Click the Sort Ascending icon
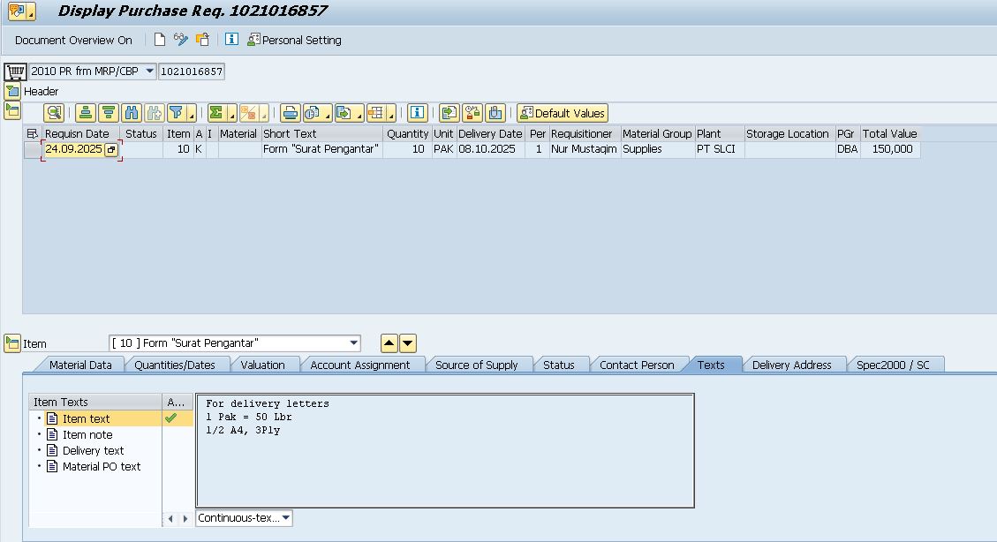This screenshot has height=542, width=997. pos(85,113)
